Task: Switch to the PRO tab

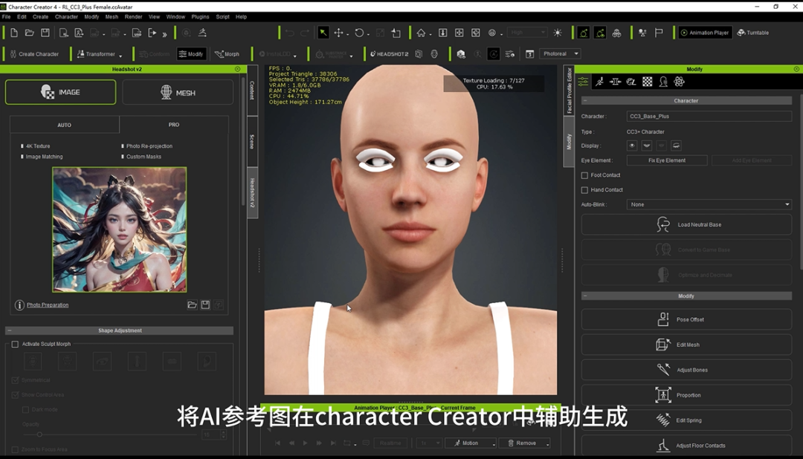Action: coord(174,124)
